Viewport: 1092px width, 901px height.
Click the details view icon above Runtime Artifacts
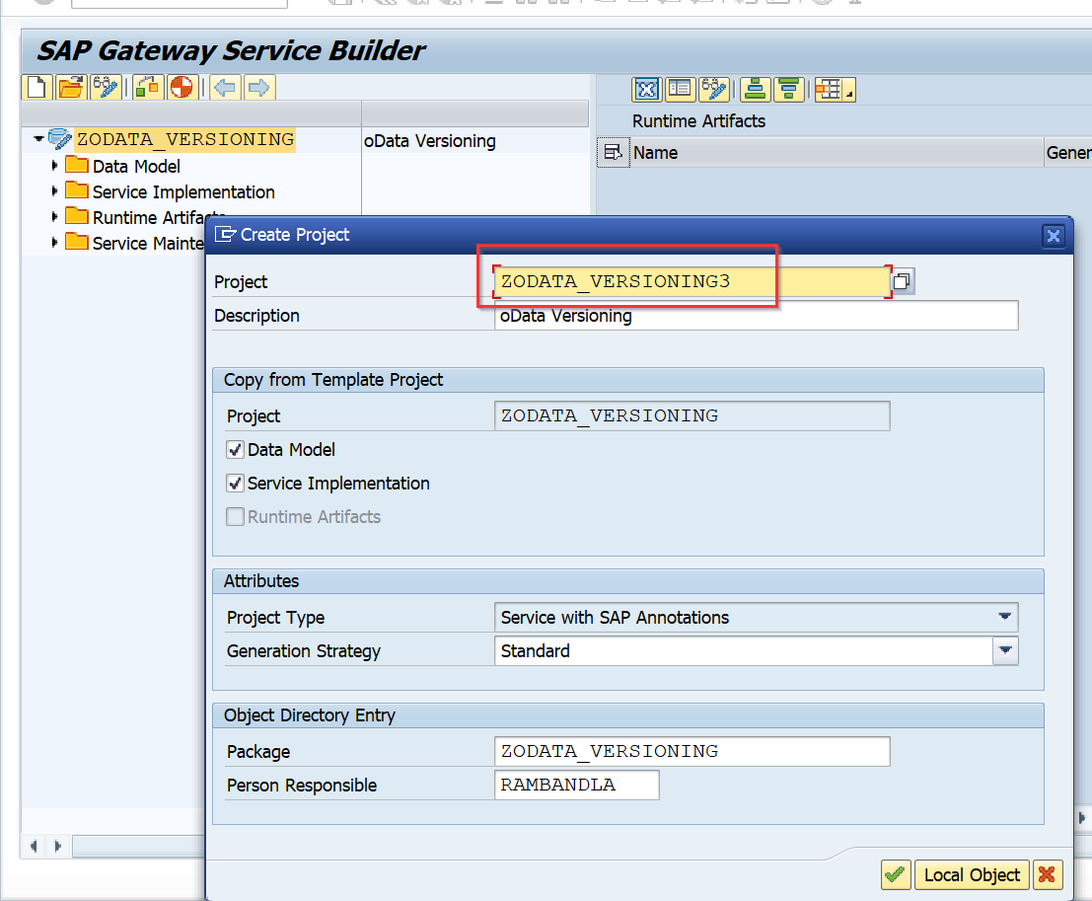[680, 89]
